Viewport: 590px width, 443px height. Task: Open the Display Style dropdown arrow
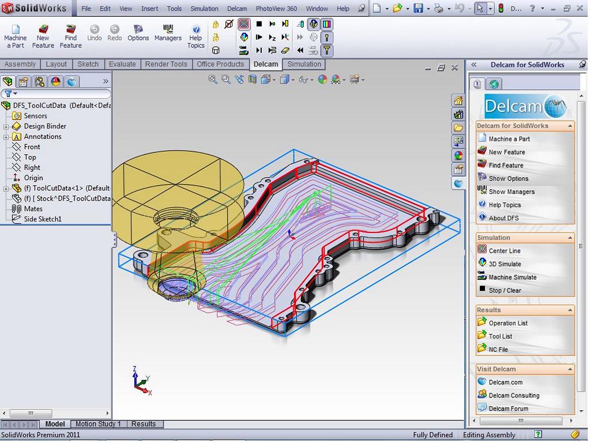click(293, 80)
